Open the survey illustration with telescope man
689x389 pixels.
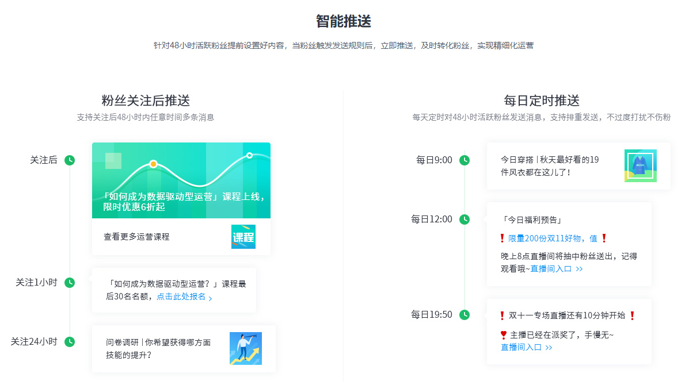[x=246, y=349]
